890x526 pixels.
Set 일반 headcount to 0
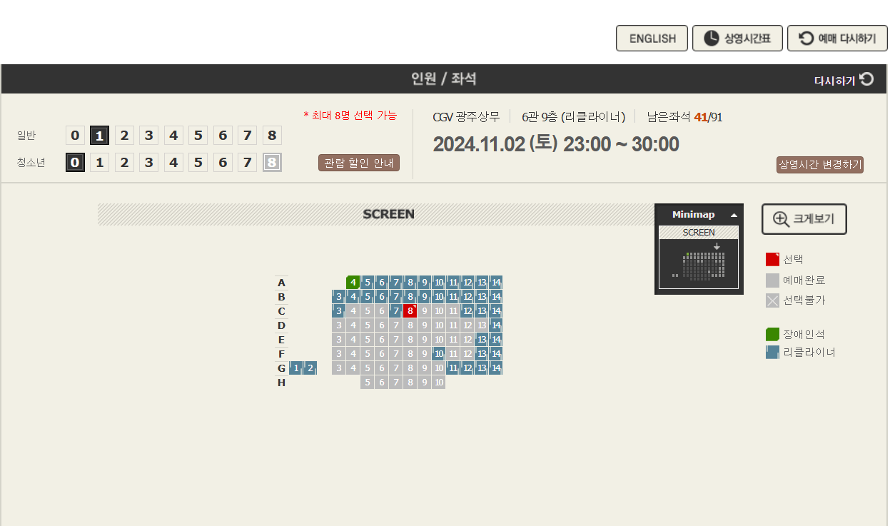[x=75, y=136]
